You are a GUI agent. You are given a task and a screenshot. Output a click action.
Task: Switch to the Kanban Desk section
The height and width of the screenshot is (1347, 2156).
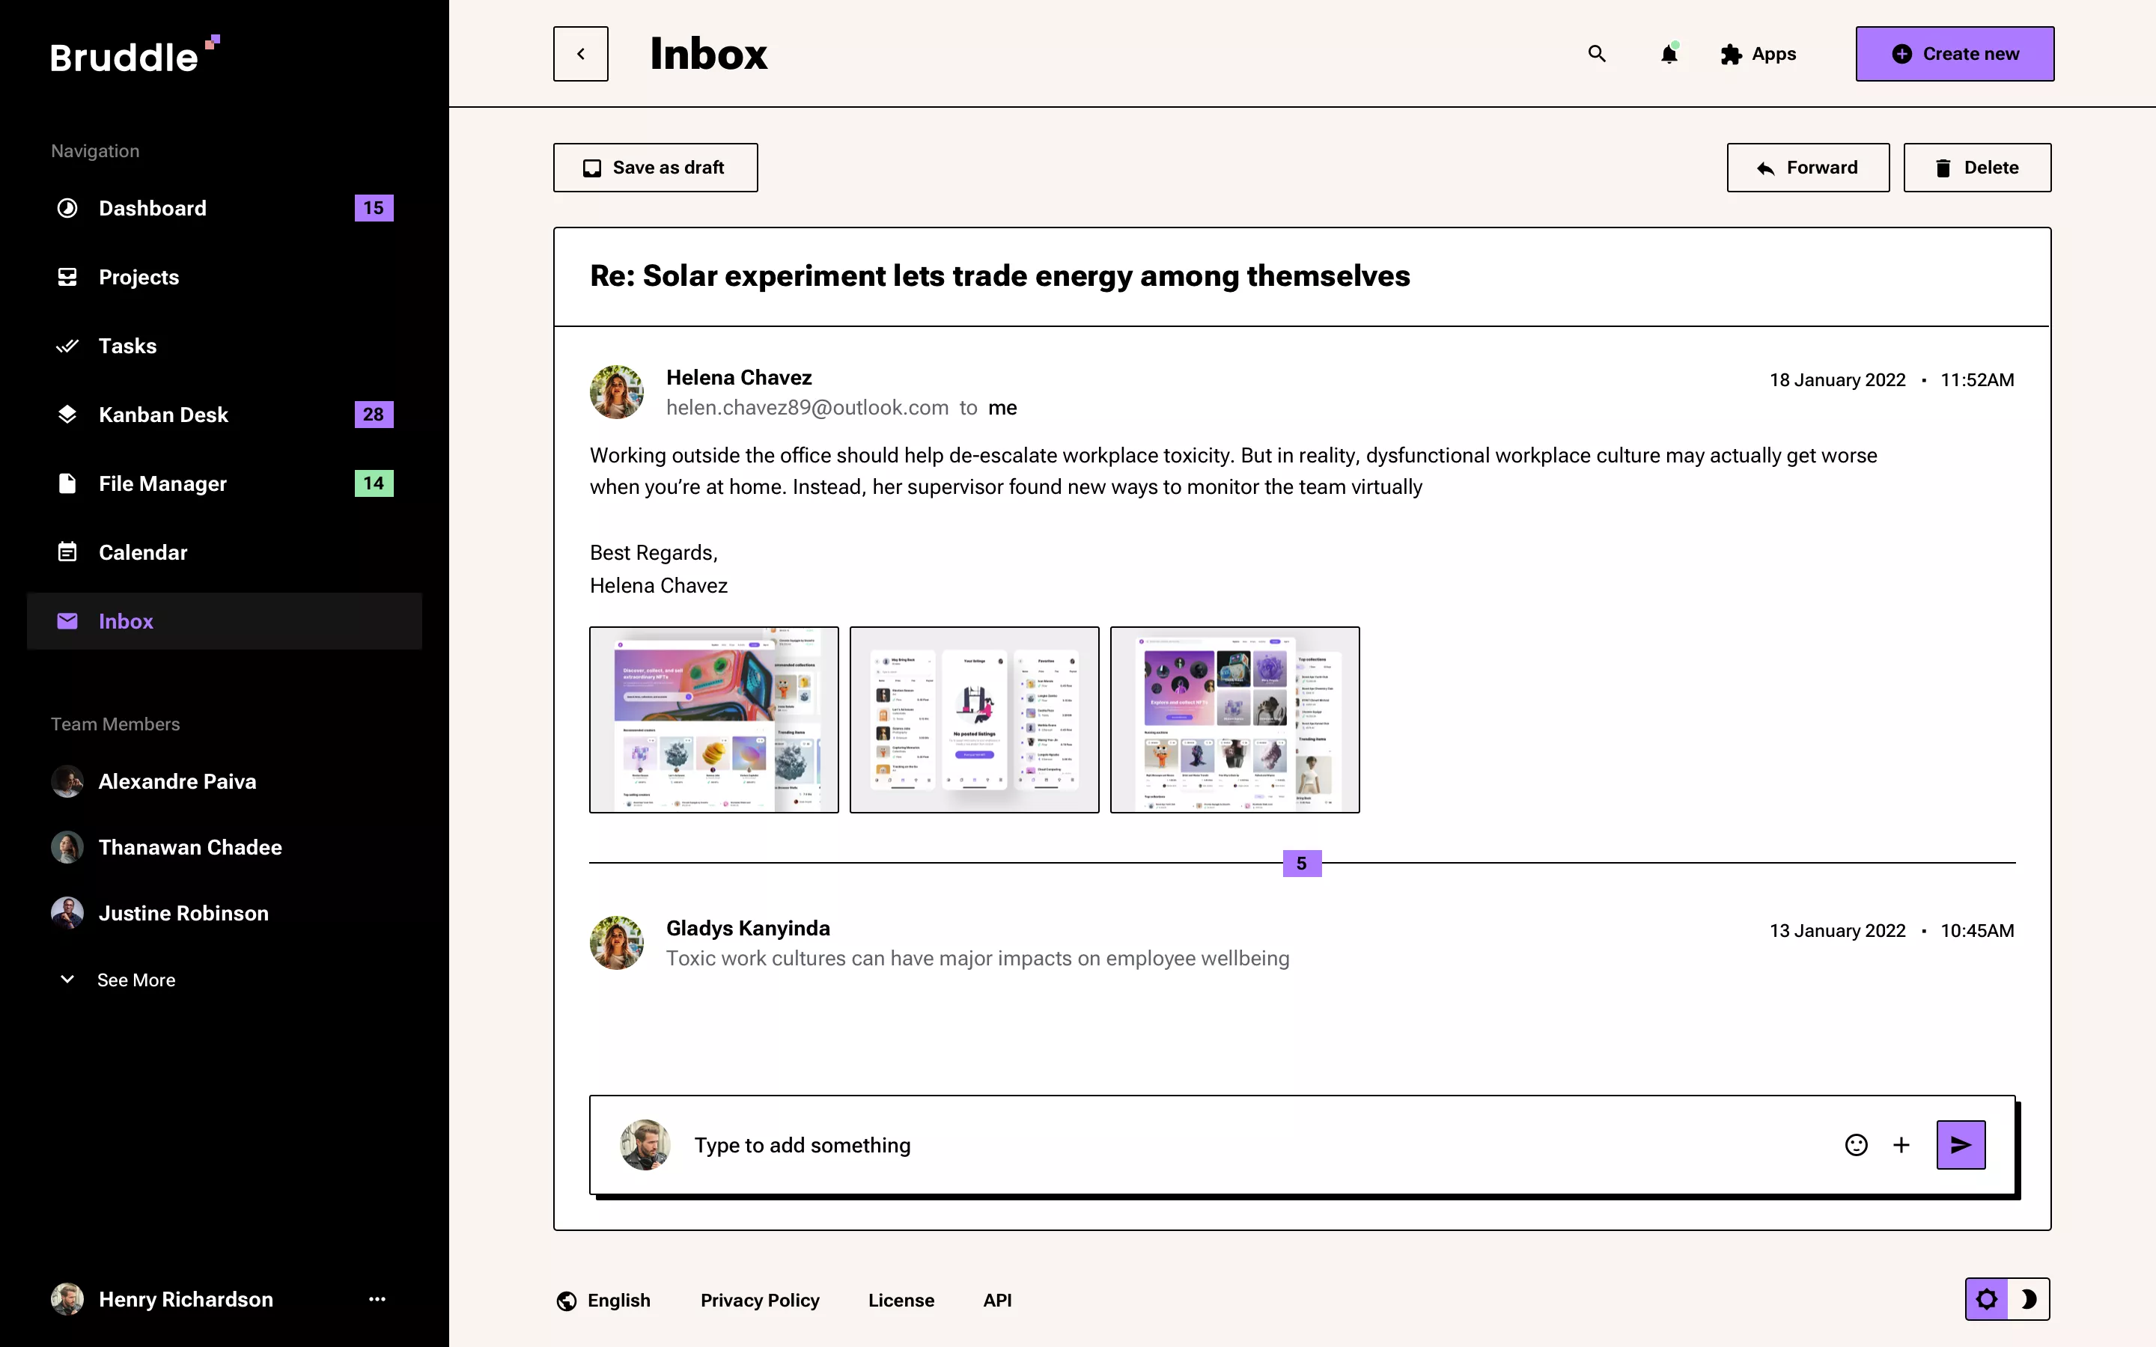point(163,415)
